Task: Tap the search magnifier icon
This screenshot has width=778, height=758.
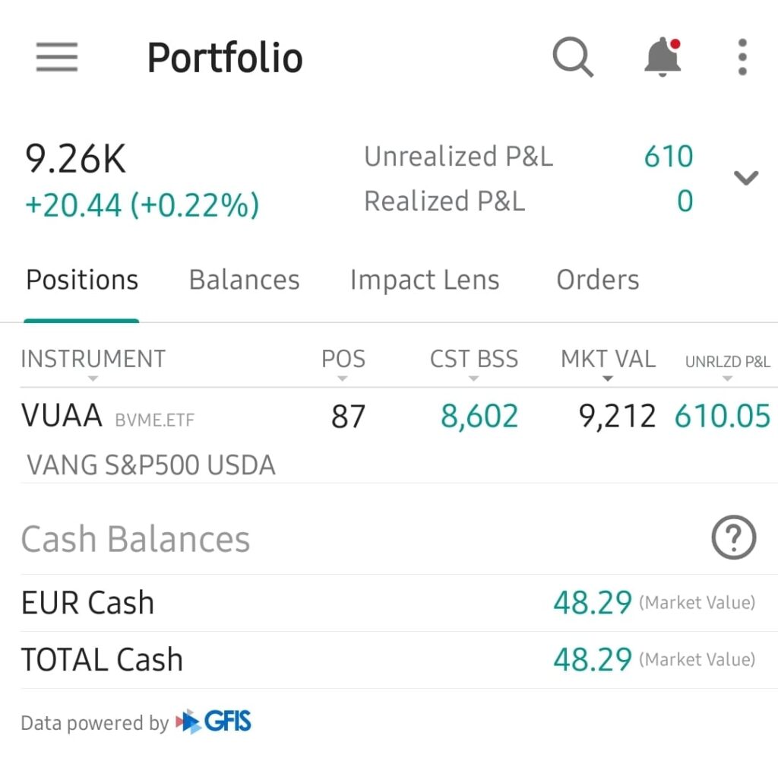Action: [x=572, y=57]
